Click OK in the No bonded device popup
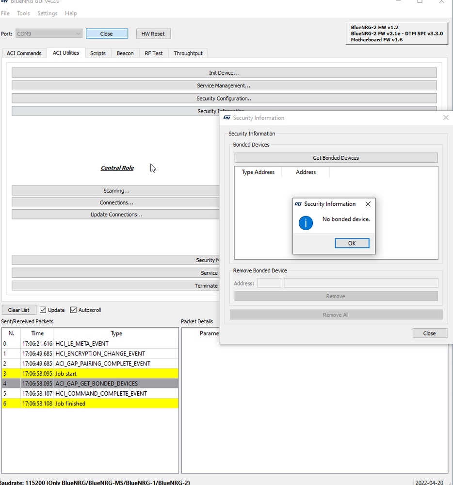This screenshot has width=453, height=485. pyautogui.click(x=352, y=243)
